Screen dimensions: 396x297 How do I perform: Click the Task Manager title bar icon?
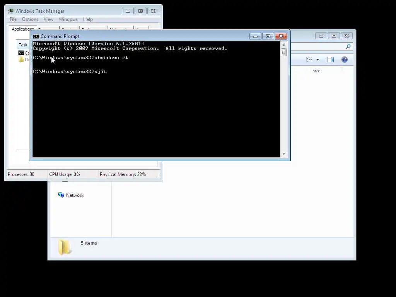pyautogui.click(x=10, y=11)
